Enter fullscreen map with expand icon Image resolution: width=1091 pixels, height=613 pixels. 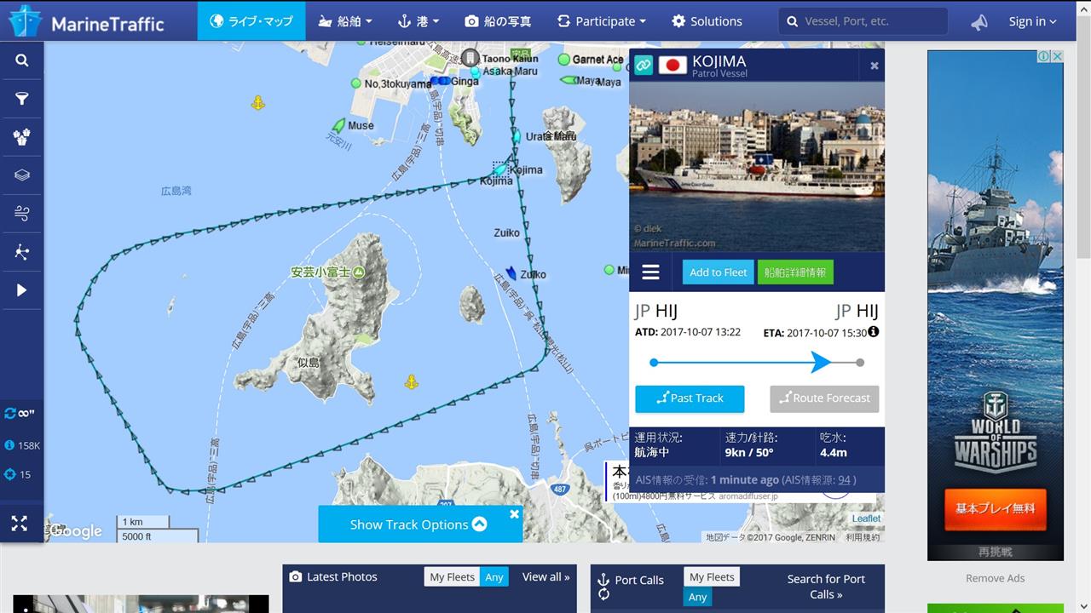(19, 524)
